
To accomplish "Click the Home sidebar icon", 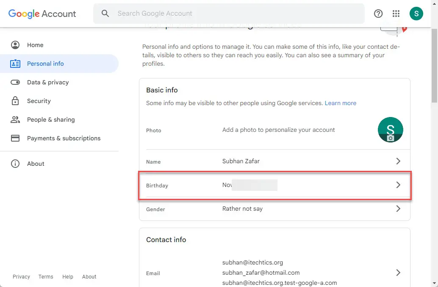I will 15,45.
